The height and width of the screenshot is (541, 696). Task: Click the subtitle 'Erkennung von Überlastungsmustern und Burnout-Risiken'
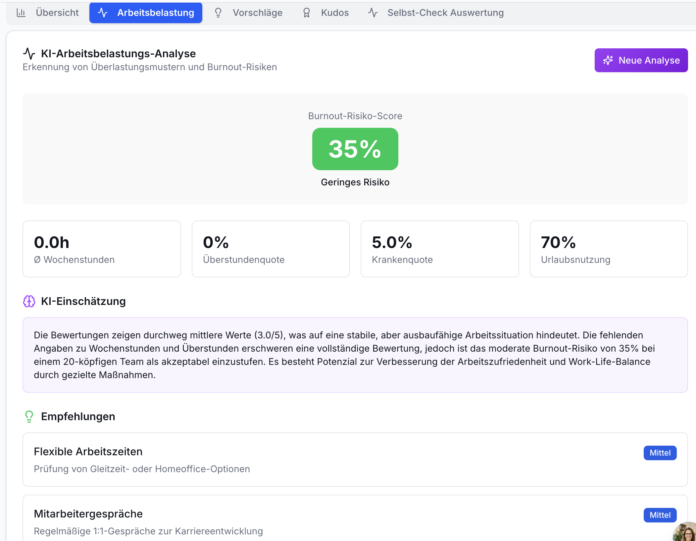click(x=150, y=67)
